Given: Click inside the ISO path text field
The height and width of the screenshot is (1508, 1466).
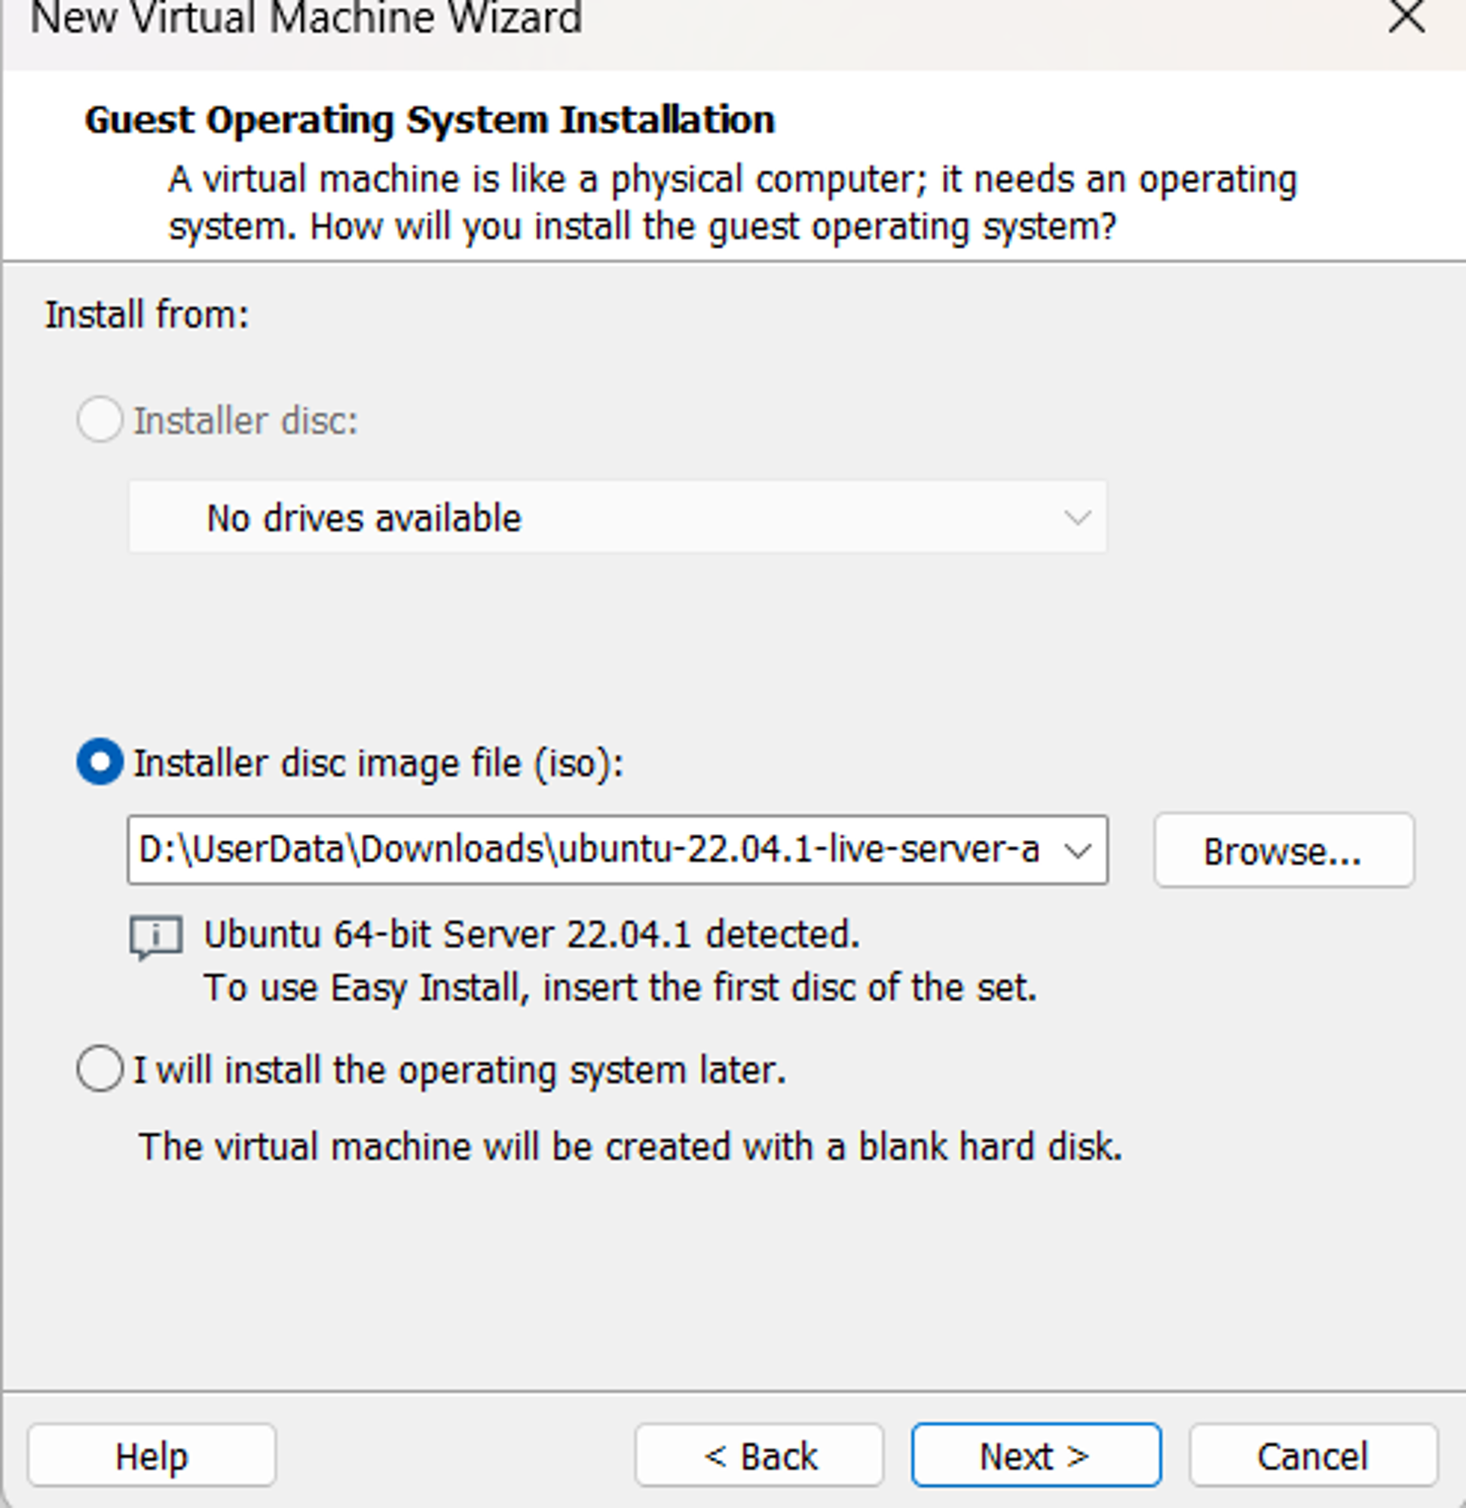Looking at the screenshot, I should tap(589, 851).
